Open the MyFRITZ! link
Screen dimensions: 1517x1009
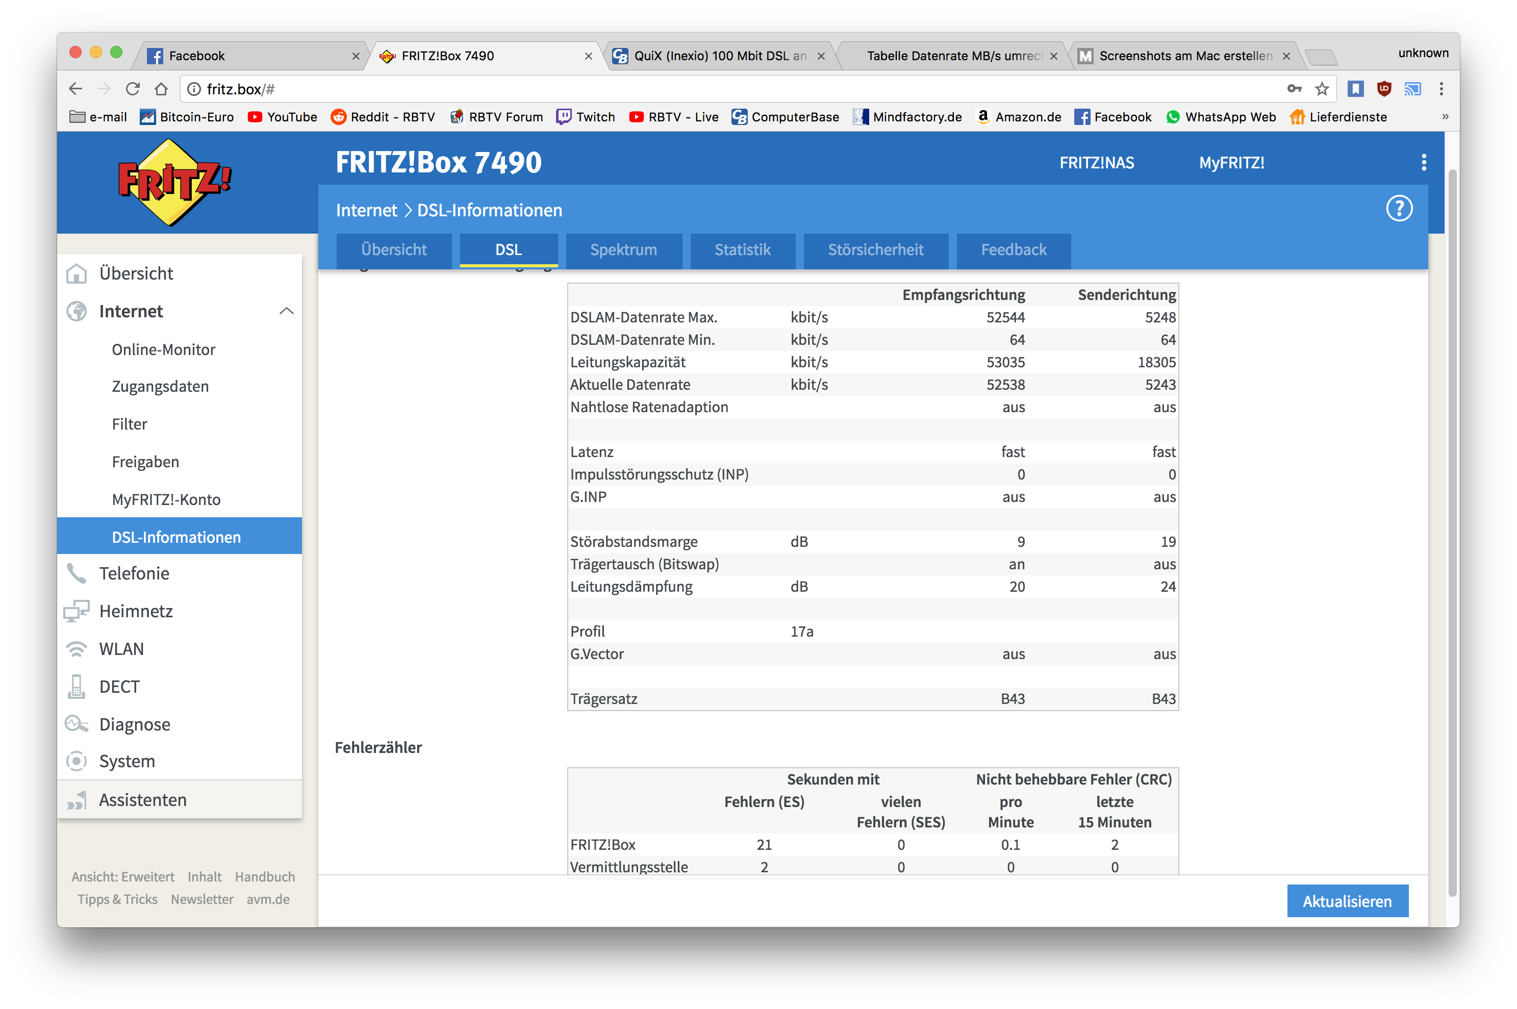pyautogui.click(x=1231, y=163)
